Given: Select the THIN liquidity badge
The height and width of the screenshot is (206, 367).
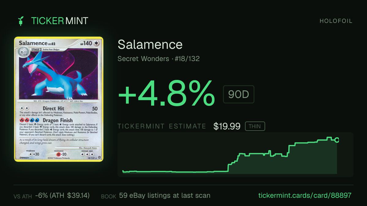Looking at the screenshot, I should tap(255, 126).
